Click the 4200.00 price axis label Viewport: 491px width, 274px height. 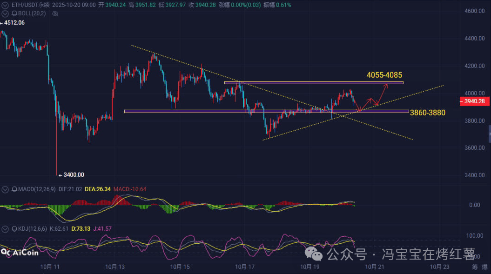pyautogui.click(x=475, y=66)
